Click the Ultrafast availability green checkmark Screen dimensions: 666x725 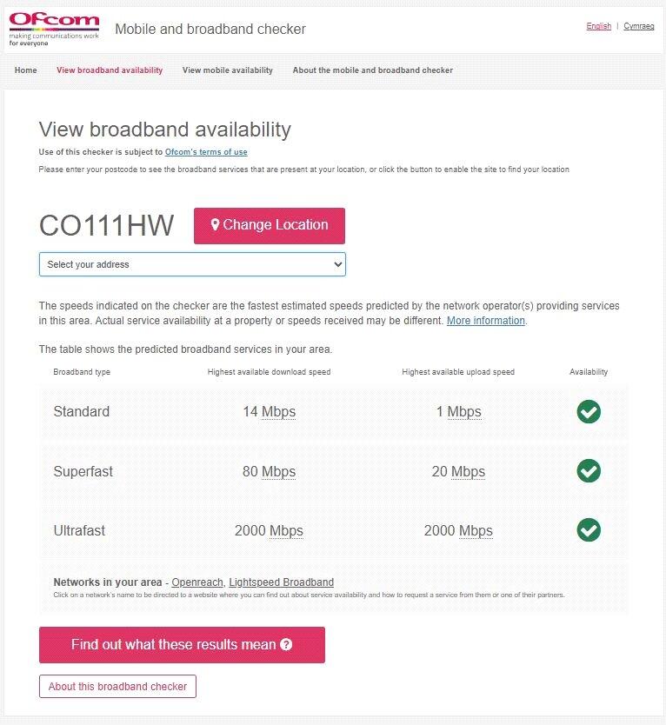pos(589,529)
